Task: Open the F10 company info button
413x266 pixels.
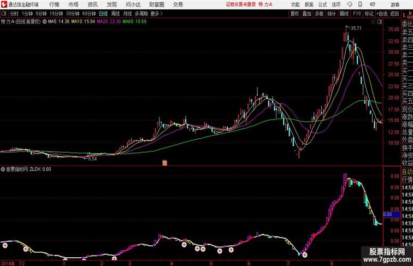Action: tap(357, 14)
